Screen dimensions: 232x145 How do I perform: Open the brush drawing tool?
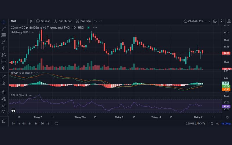[x=3, y=42]
